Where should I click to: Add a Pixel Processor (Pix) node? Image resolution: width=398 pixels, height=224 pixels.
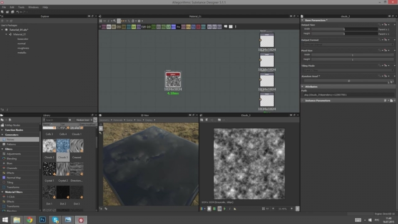pos(178,27)
